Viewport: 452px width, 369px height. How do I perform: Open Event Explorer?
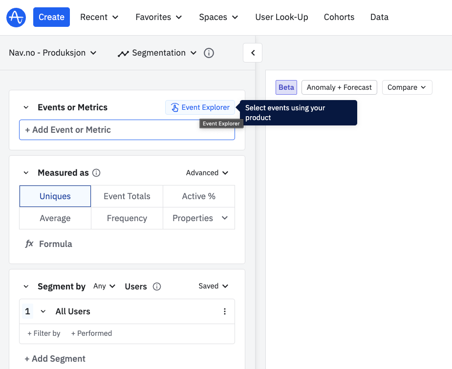tap(200, 107)
